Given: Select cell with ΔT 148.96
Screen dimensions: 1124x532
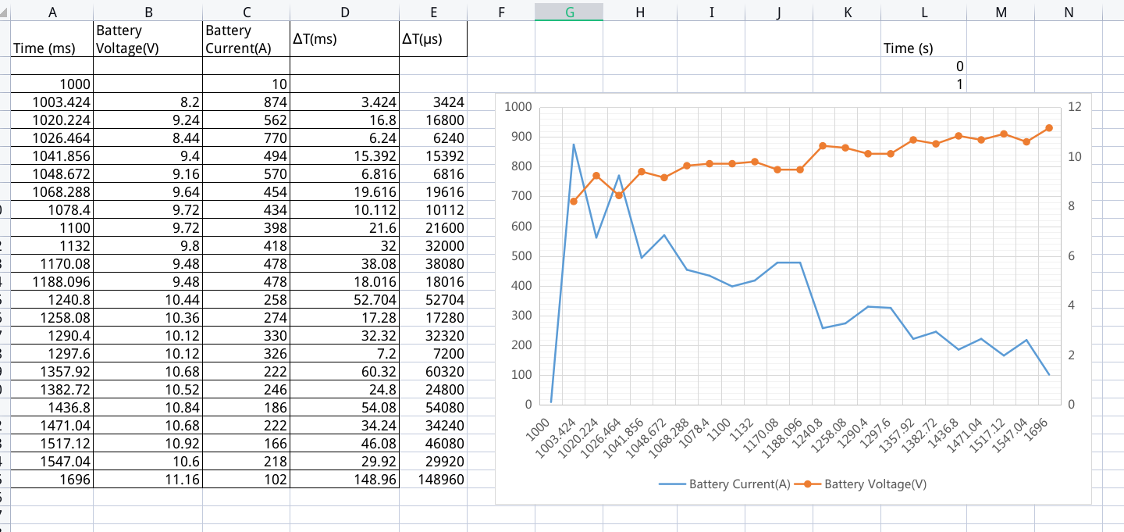Looking at the screenshot, I should tap(345, 479).
